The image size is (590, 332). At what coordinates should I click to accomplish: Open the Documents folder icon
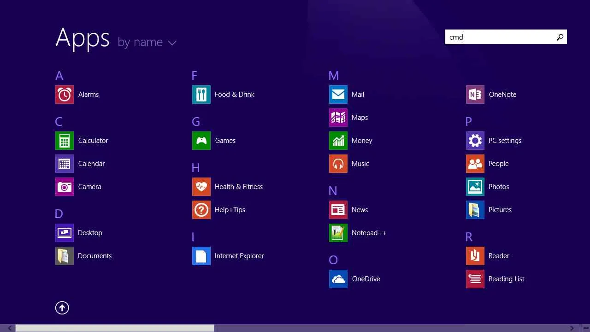point(65,256)
